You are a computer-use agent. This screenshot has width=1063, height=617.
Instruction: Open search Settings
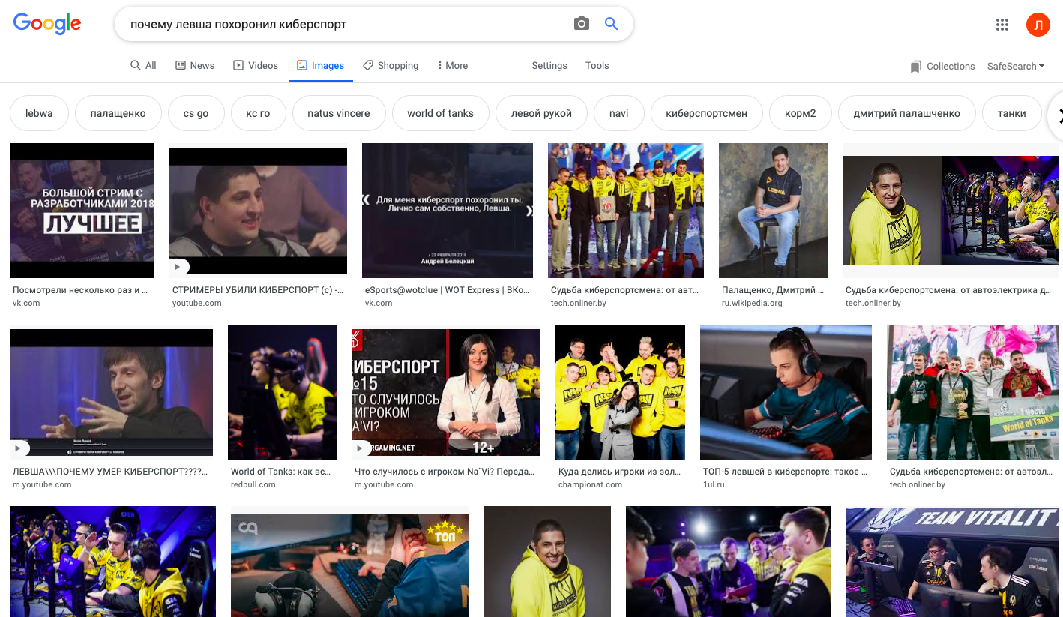tap(549, 65)
